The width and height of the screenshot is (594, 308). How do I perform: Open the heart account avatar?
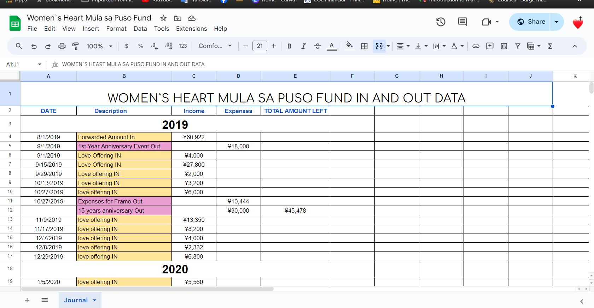coord(578,23)
